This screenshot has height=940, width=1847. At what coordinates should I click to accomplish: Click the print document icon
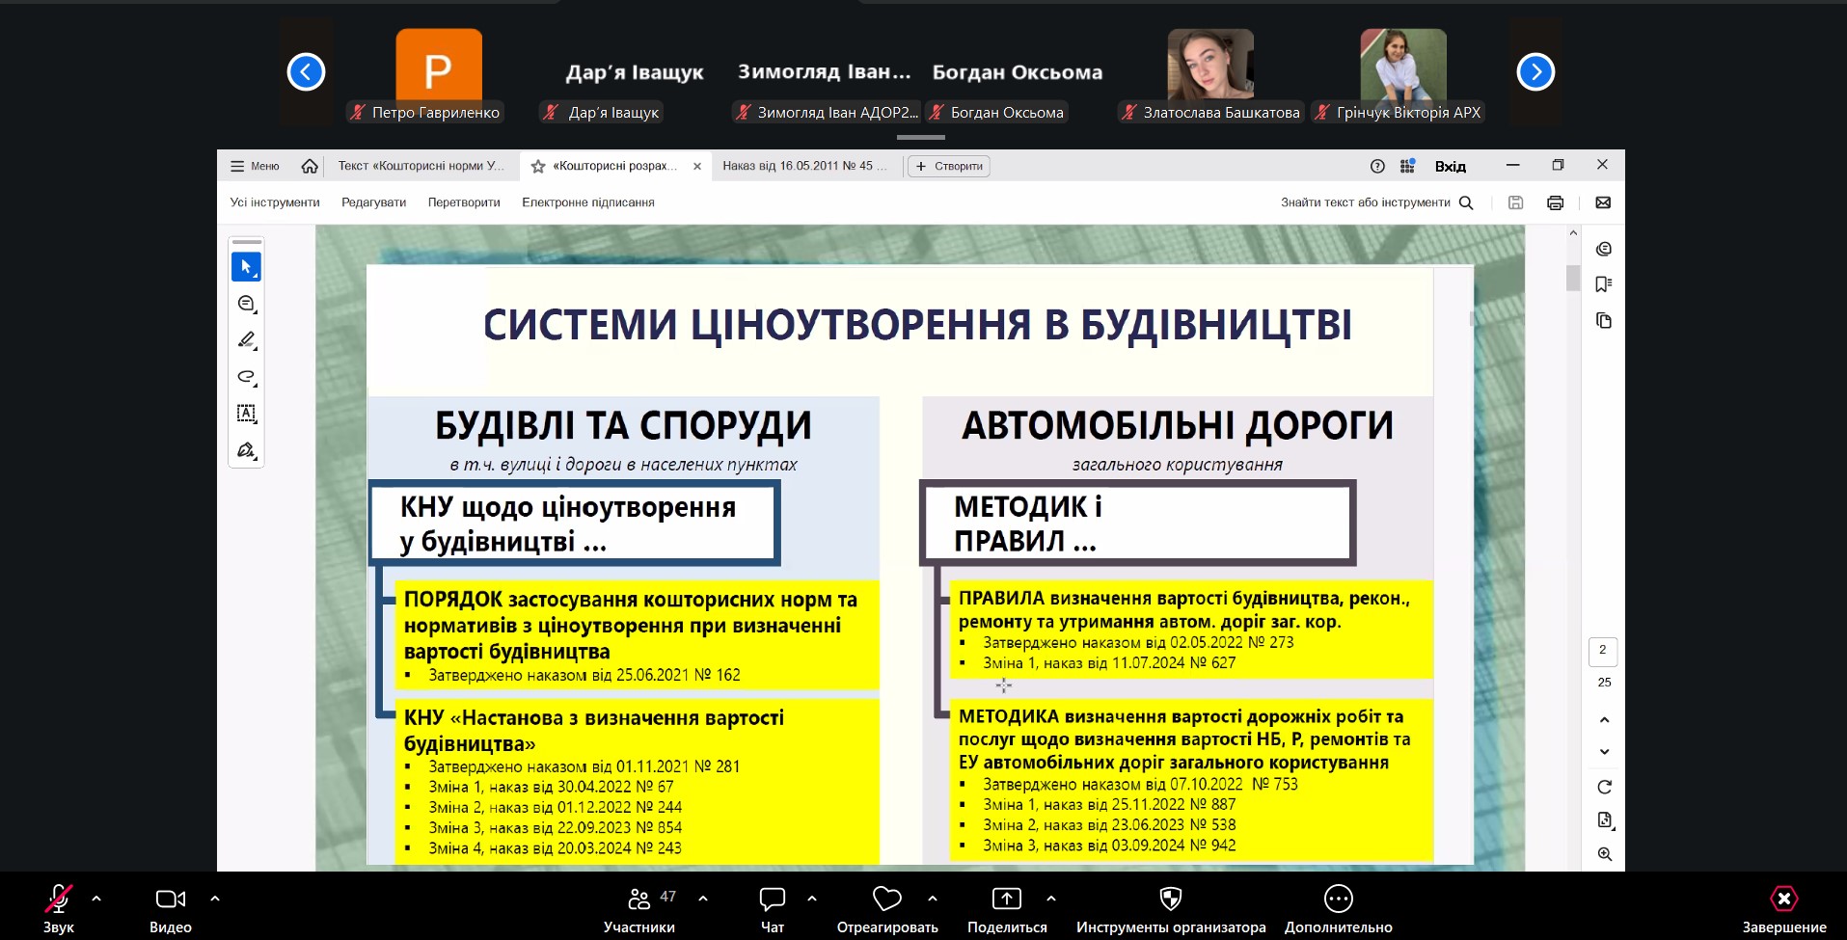pos(1555,202)
